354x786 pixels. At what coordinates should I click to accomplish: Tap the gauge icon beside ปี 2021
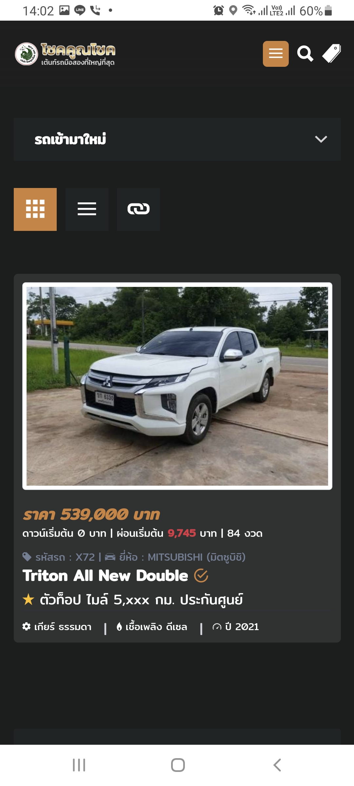pos(217,627)
